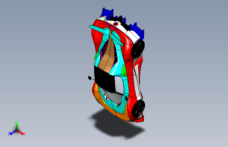Select the wheel beside the orange front bumper

(x=138, y=109)
